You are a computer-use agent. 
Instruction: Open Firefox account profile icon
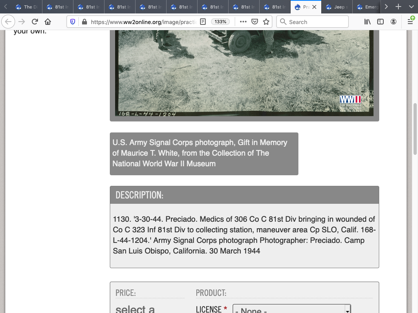pos(394,22)
